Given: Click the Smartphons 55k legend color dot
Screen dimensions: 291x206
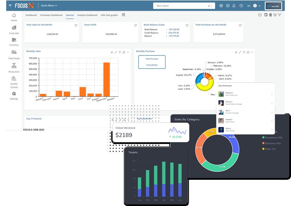Looking at the screenshot, I should 263,137.
